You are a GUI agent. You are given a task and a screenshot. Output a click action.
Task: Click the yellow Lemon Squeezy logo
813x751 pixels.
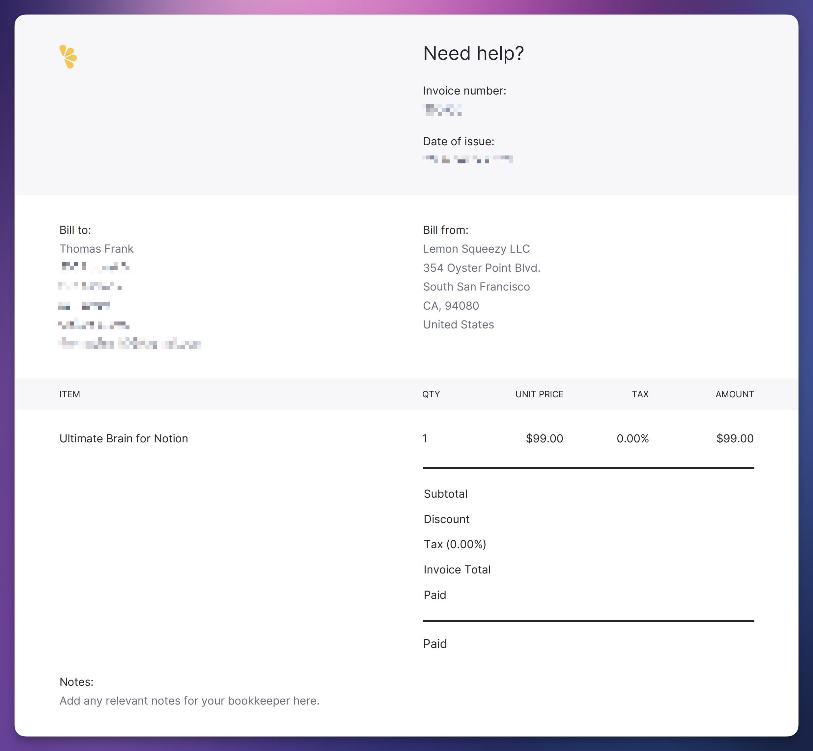pyautogui.click(x=68, y=56)
